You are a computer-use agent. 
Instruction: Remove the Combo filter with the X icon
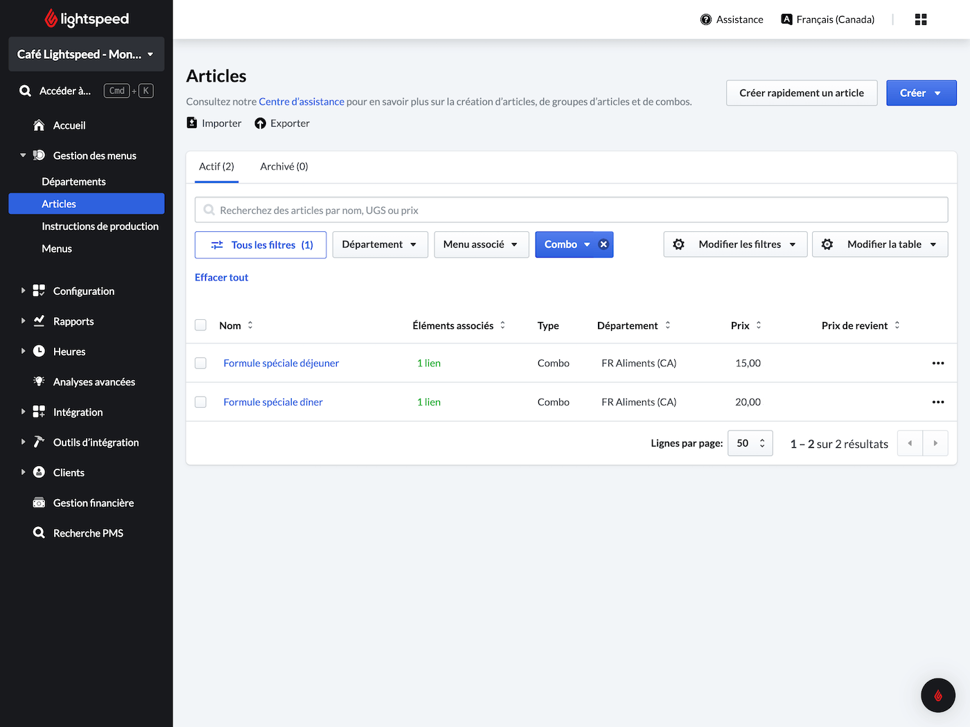(603, 244)
